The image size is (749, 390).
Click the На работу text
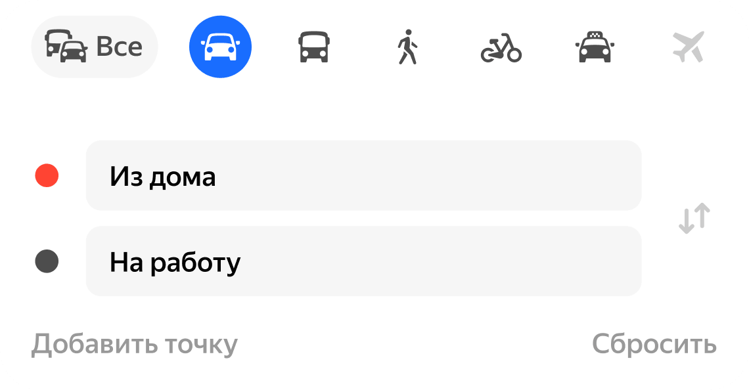tap(175, 263)
